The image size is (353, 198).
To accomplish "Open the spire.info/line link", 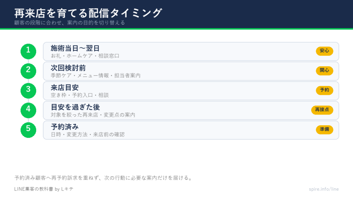I will click(324, 189).
